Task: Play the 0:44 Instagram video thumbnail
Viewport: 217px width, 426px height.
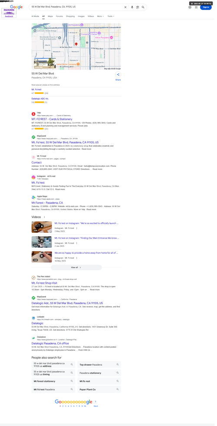Action: (42, 227)
